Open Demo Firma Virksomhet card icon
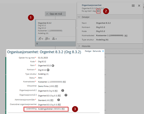144x114 pixels. pos(57,86)
